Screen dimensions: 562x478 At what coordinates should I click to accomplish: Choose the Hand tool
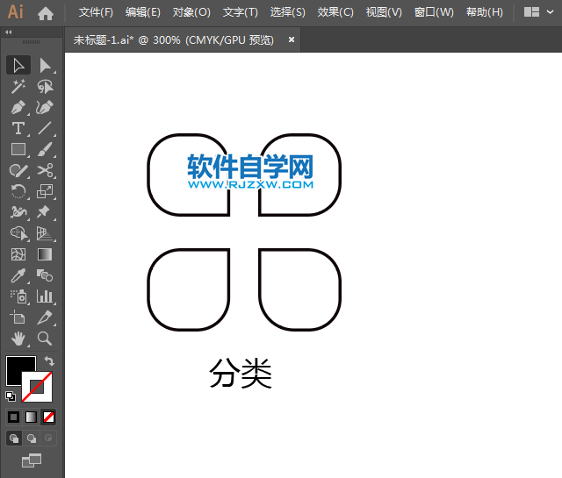[x=18, y=339]
